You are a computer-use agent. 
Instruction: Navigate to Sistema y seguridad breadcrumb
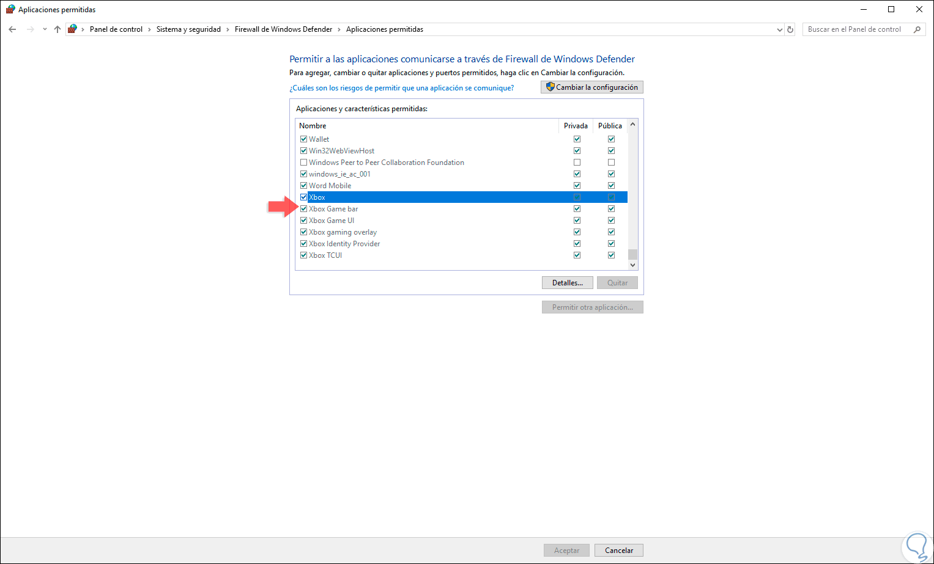[188, 29]
